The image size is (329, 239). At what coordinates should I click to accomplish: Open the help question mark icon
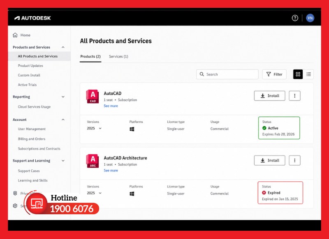click(295, 18)
